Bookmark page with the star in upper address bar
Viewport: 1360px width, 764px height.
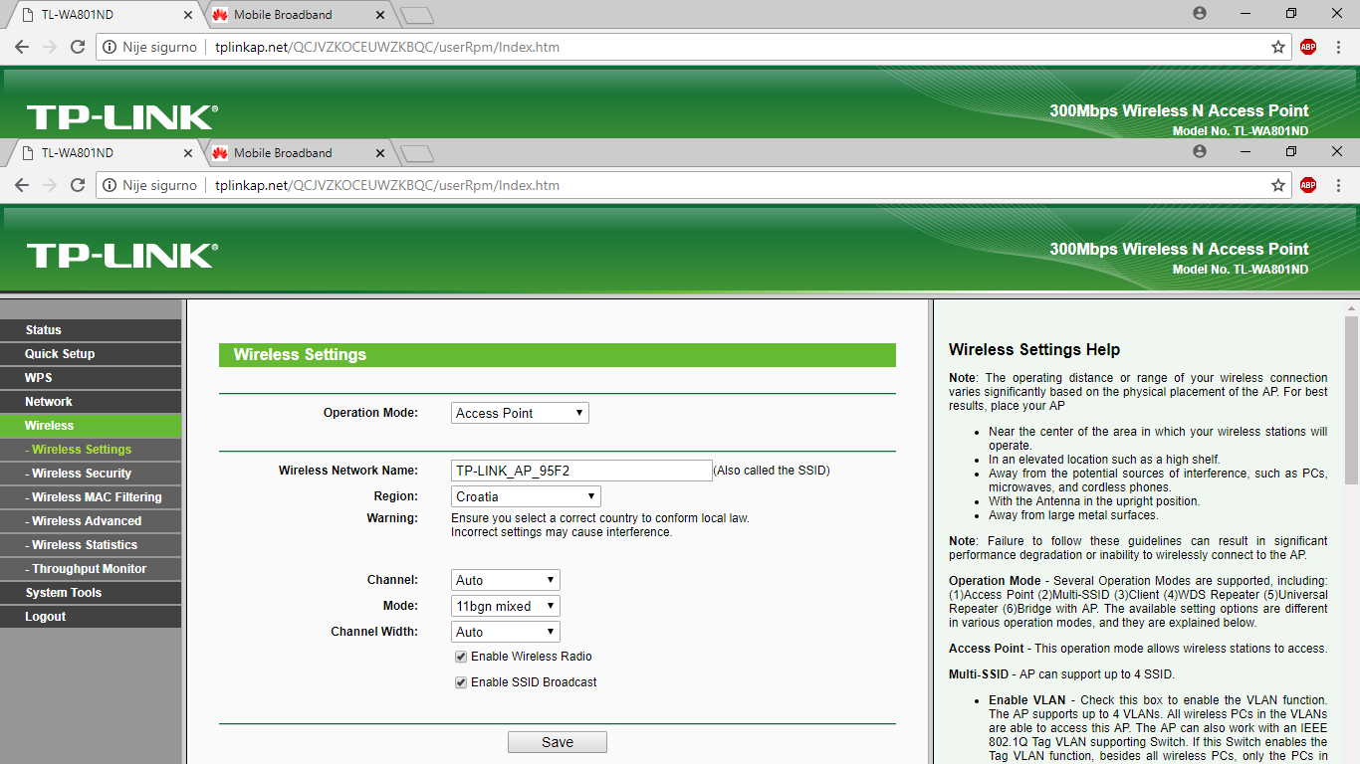1278,47
